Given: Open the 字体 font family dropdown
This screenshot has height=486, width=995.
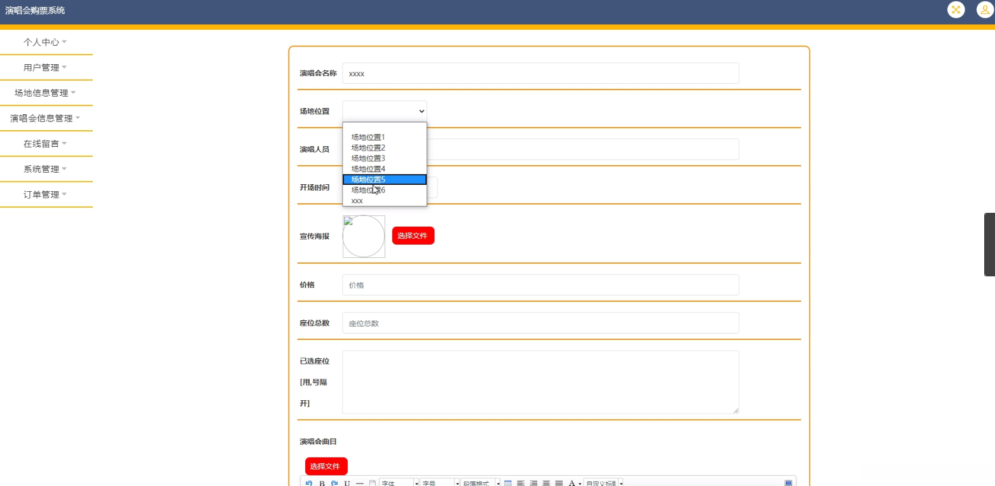Looking at the screenshot, I should 399,483.
